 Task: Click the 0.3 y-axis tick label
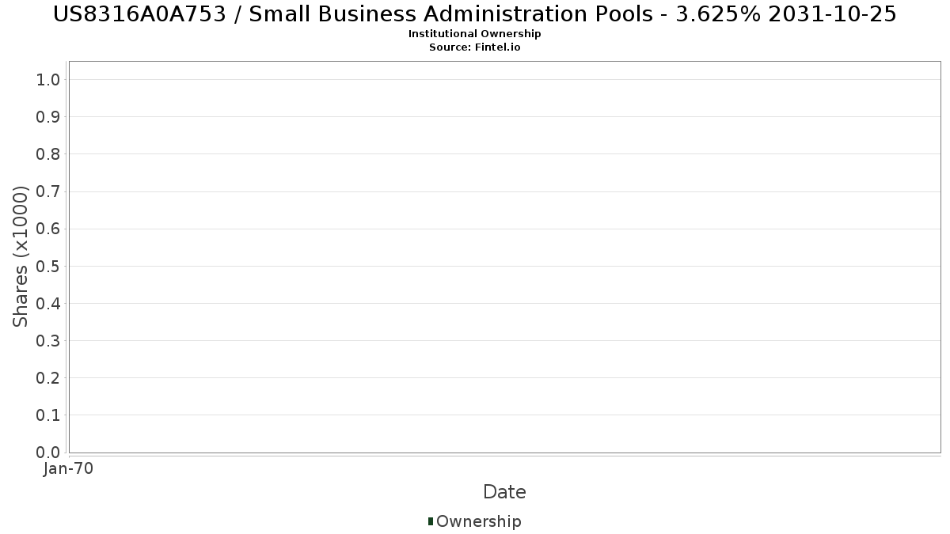(48, 340)
